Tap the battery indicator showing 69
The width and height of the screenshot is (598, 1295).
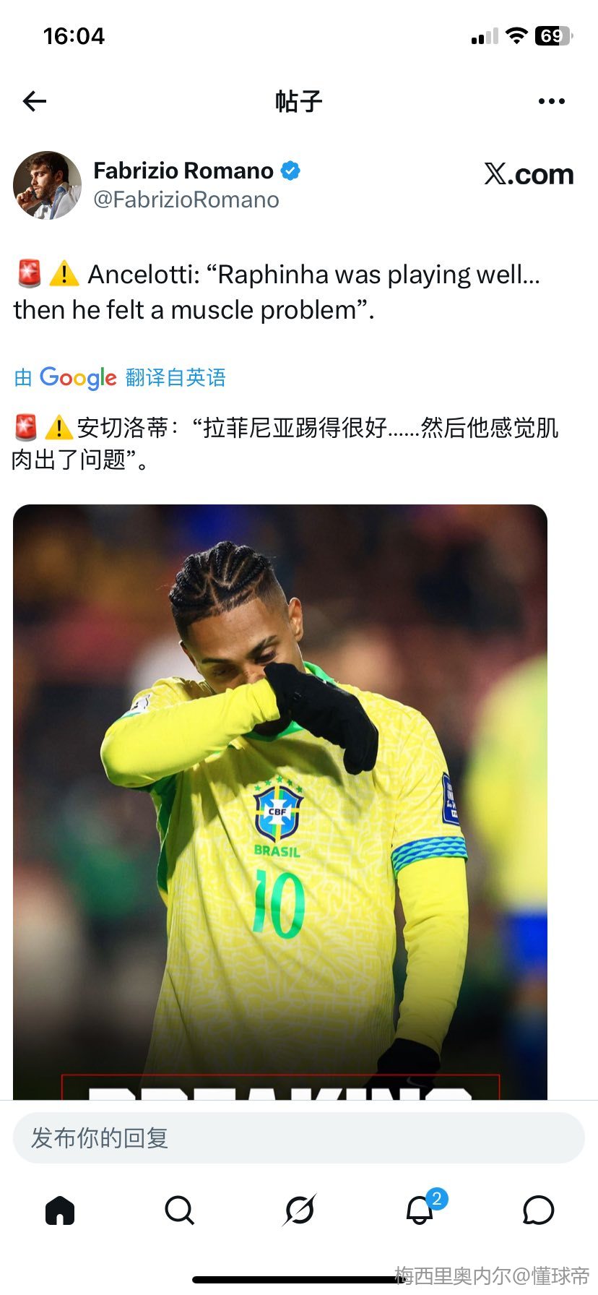553,35
